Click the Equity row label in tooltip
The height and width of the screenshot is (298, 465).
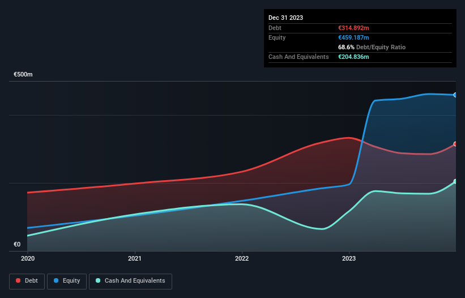[x=277, y=37]
